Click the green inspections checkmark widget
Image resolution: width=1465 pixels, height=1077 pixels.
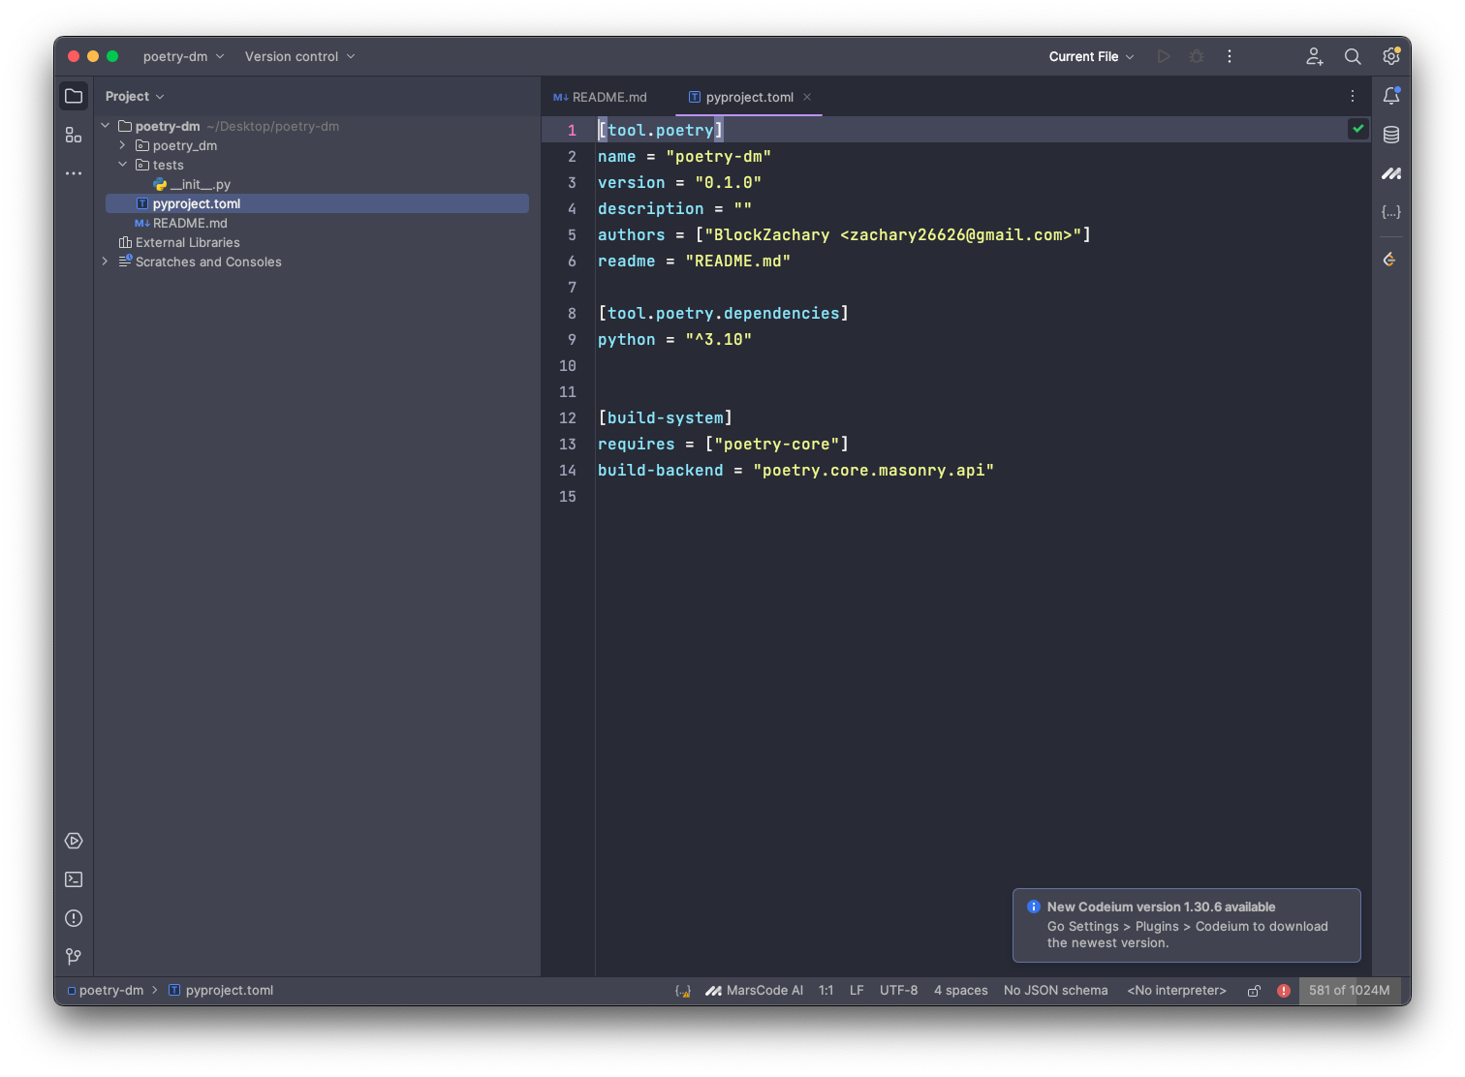(x=1358, y=129)
